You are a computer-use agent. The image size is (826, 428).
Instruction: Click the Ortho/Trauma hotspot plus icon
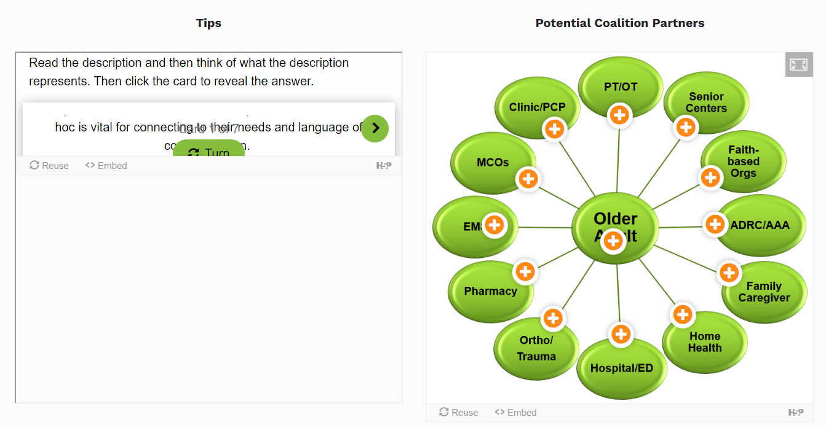pos(554,318)
